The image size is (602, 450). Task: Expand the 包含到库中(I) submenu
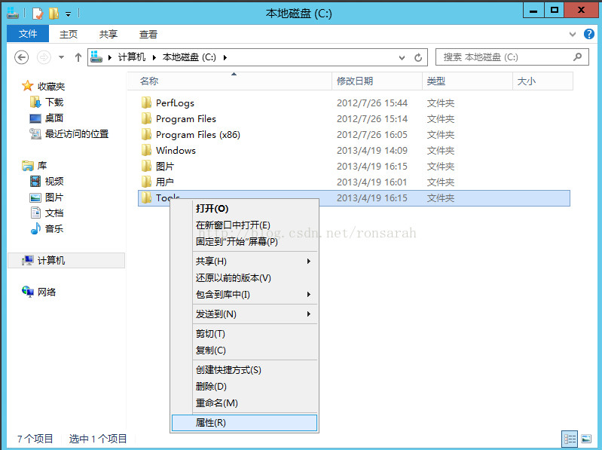(x=244, y=294)
